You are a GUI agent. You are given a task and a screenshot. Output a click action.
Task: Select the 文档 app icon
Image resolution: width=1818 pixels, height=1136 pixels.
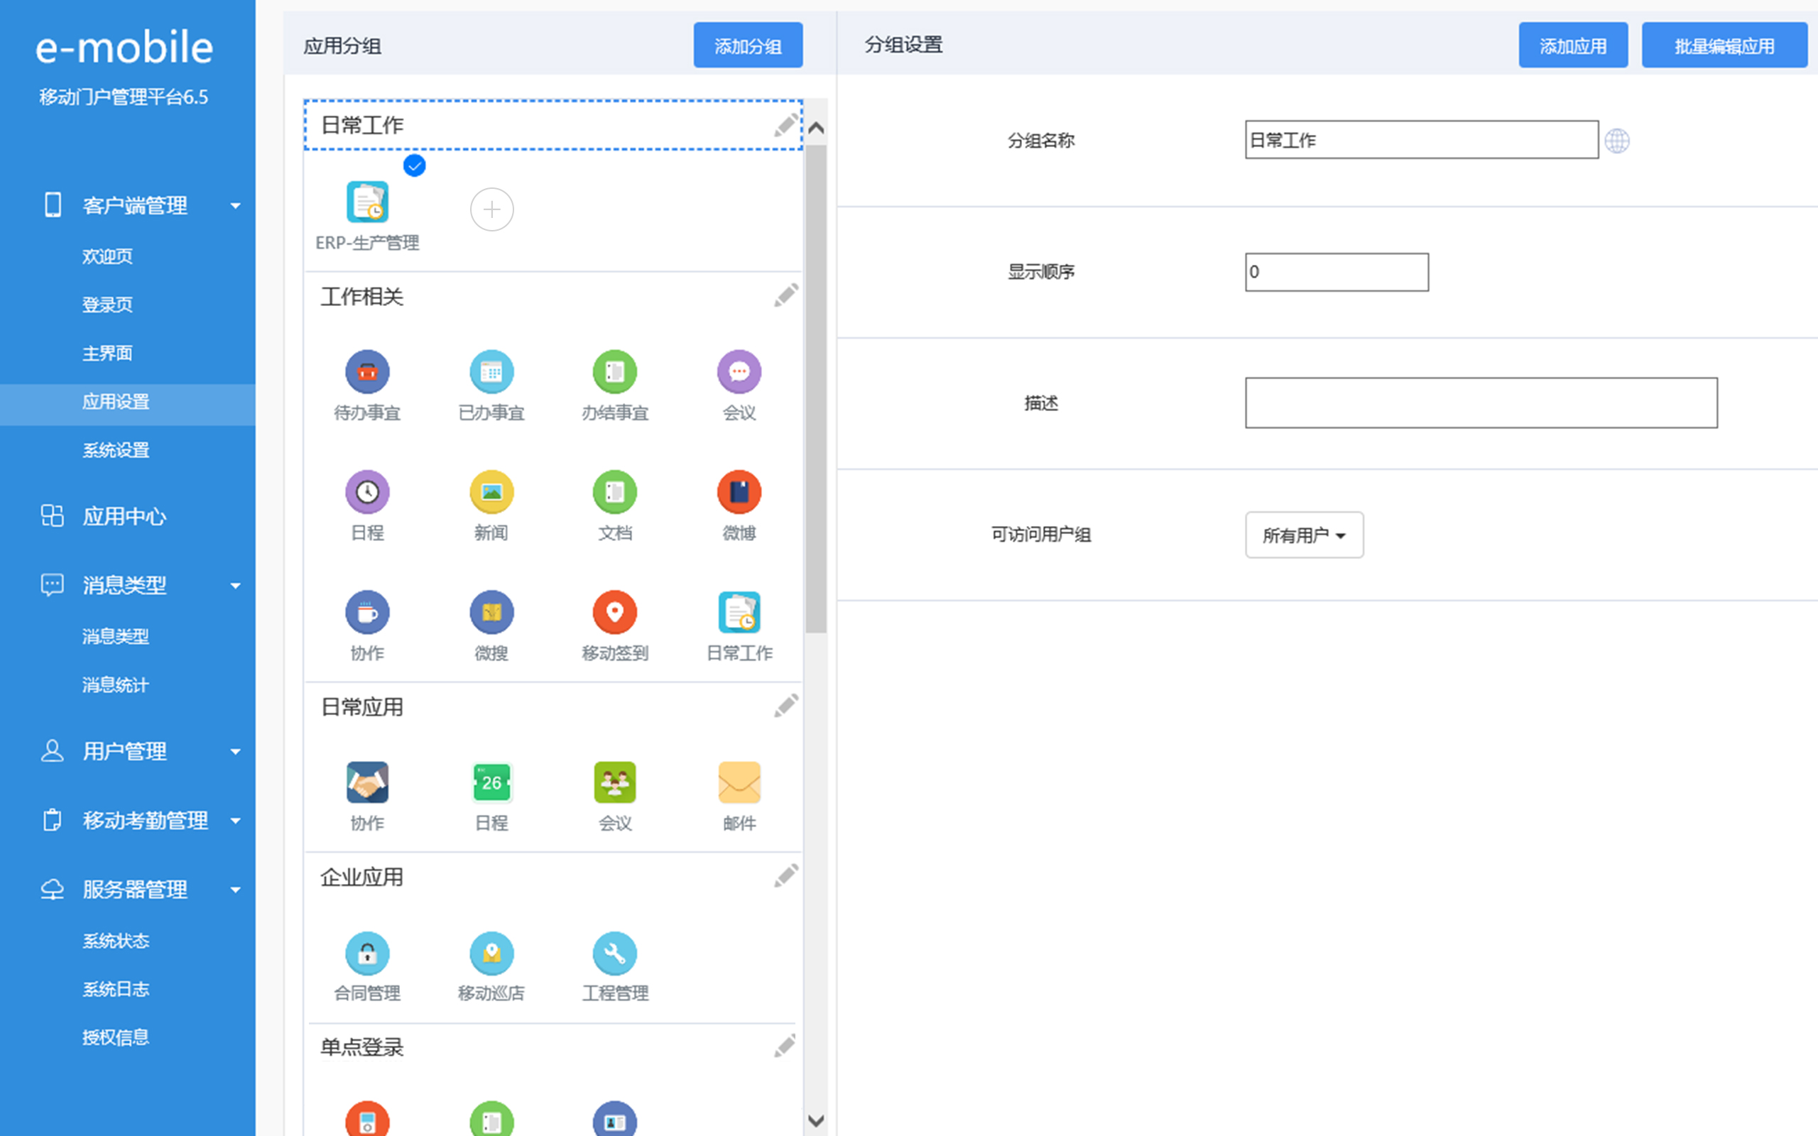coord(615,492)
